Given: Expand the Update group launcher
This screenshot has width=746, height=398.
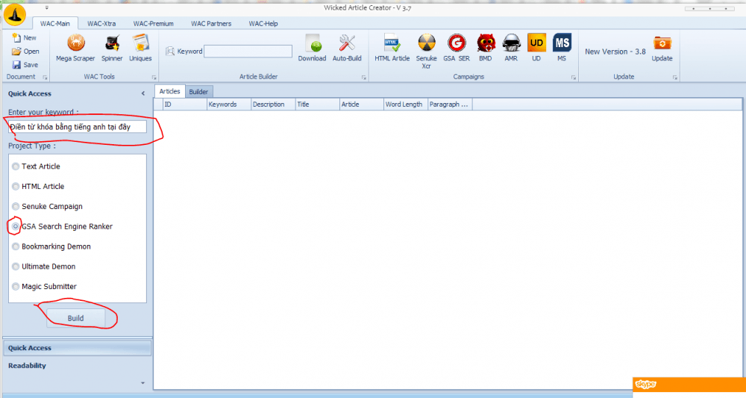Looking at the screenshot, I should (x=674, y=77).
